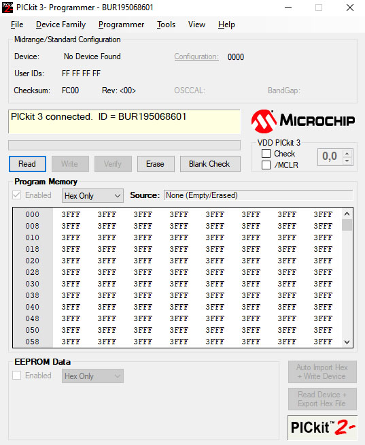
Task: Close the PICkit window
Action: 350,7
